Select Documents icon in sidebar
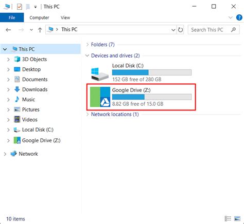Screen dimensions: 244x224 point(17,79)
